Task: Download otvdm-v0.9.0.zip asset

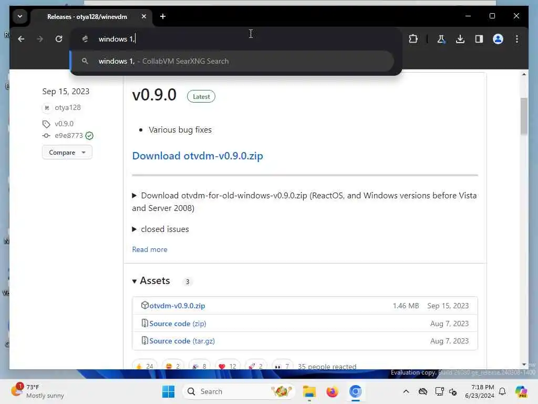Action: [x=177, y=306]
